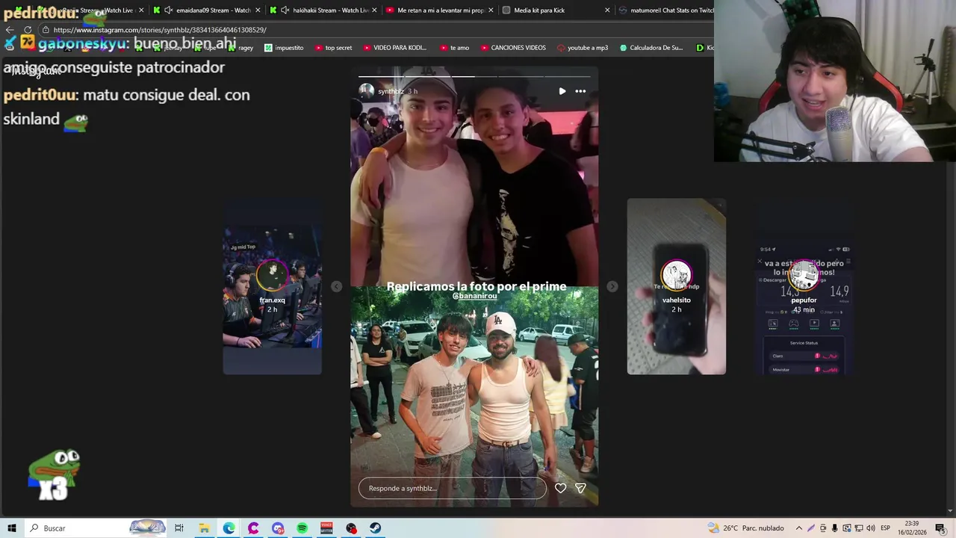
Task: Open the top secret bookmark
Action: click(x=333, y=48)
